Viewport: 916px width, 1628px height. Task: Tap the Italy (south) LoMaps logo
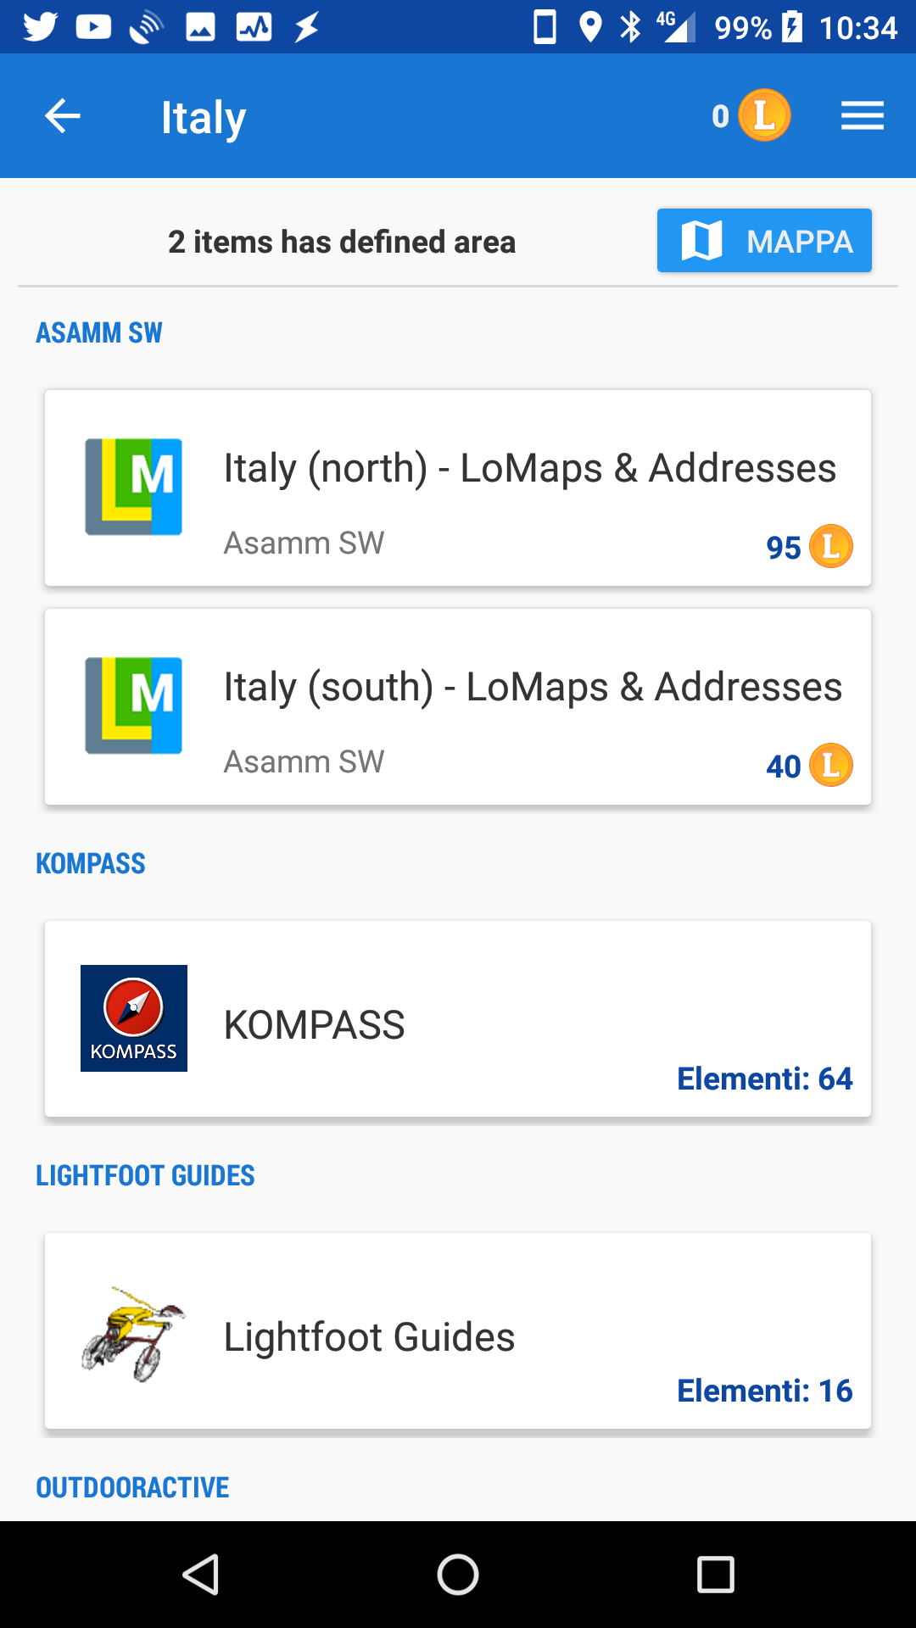(x=134, y=705)
